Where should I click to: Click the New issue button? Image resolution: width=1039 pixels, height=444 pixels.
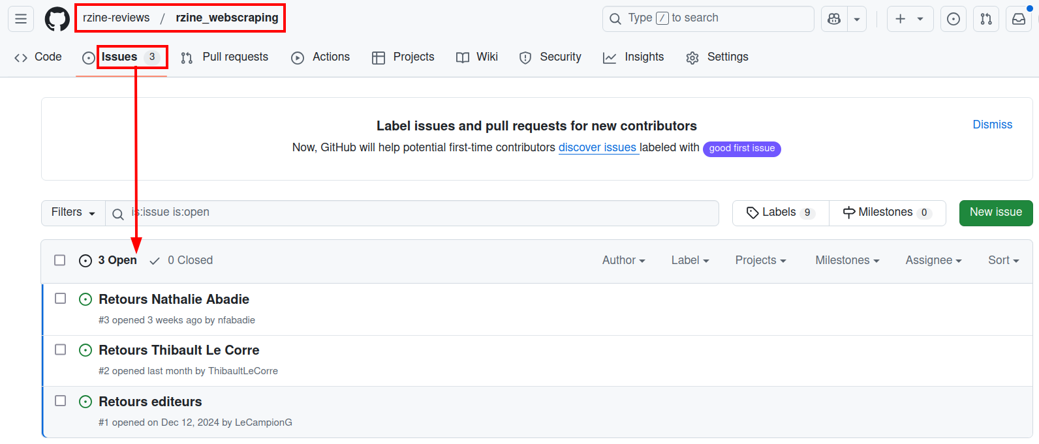coord(995,213)
